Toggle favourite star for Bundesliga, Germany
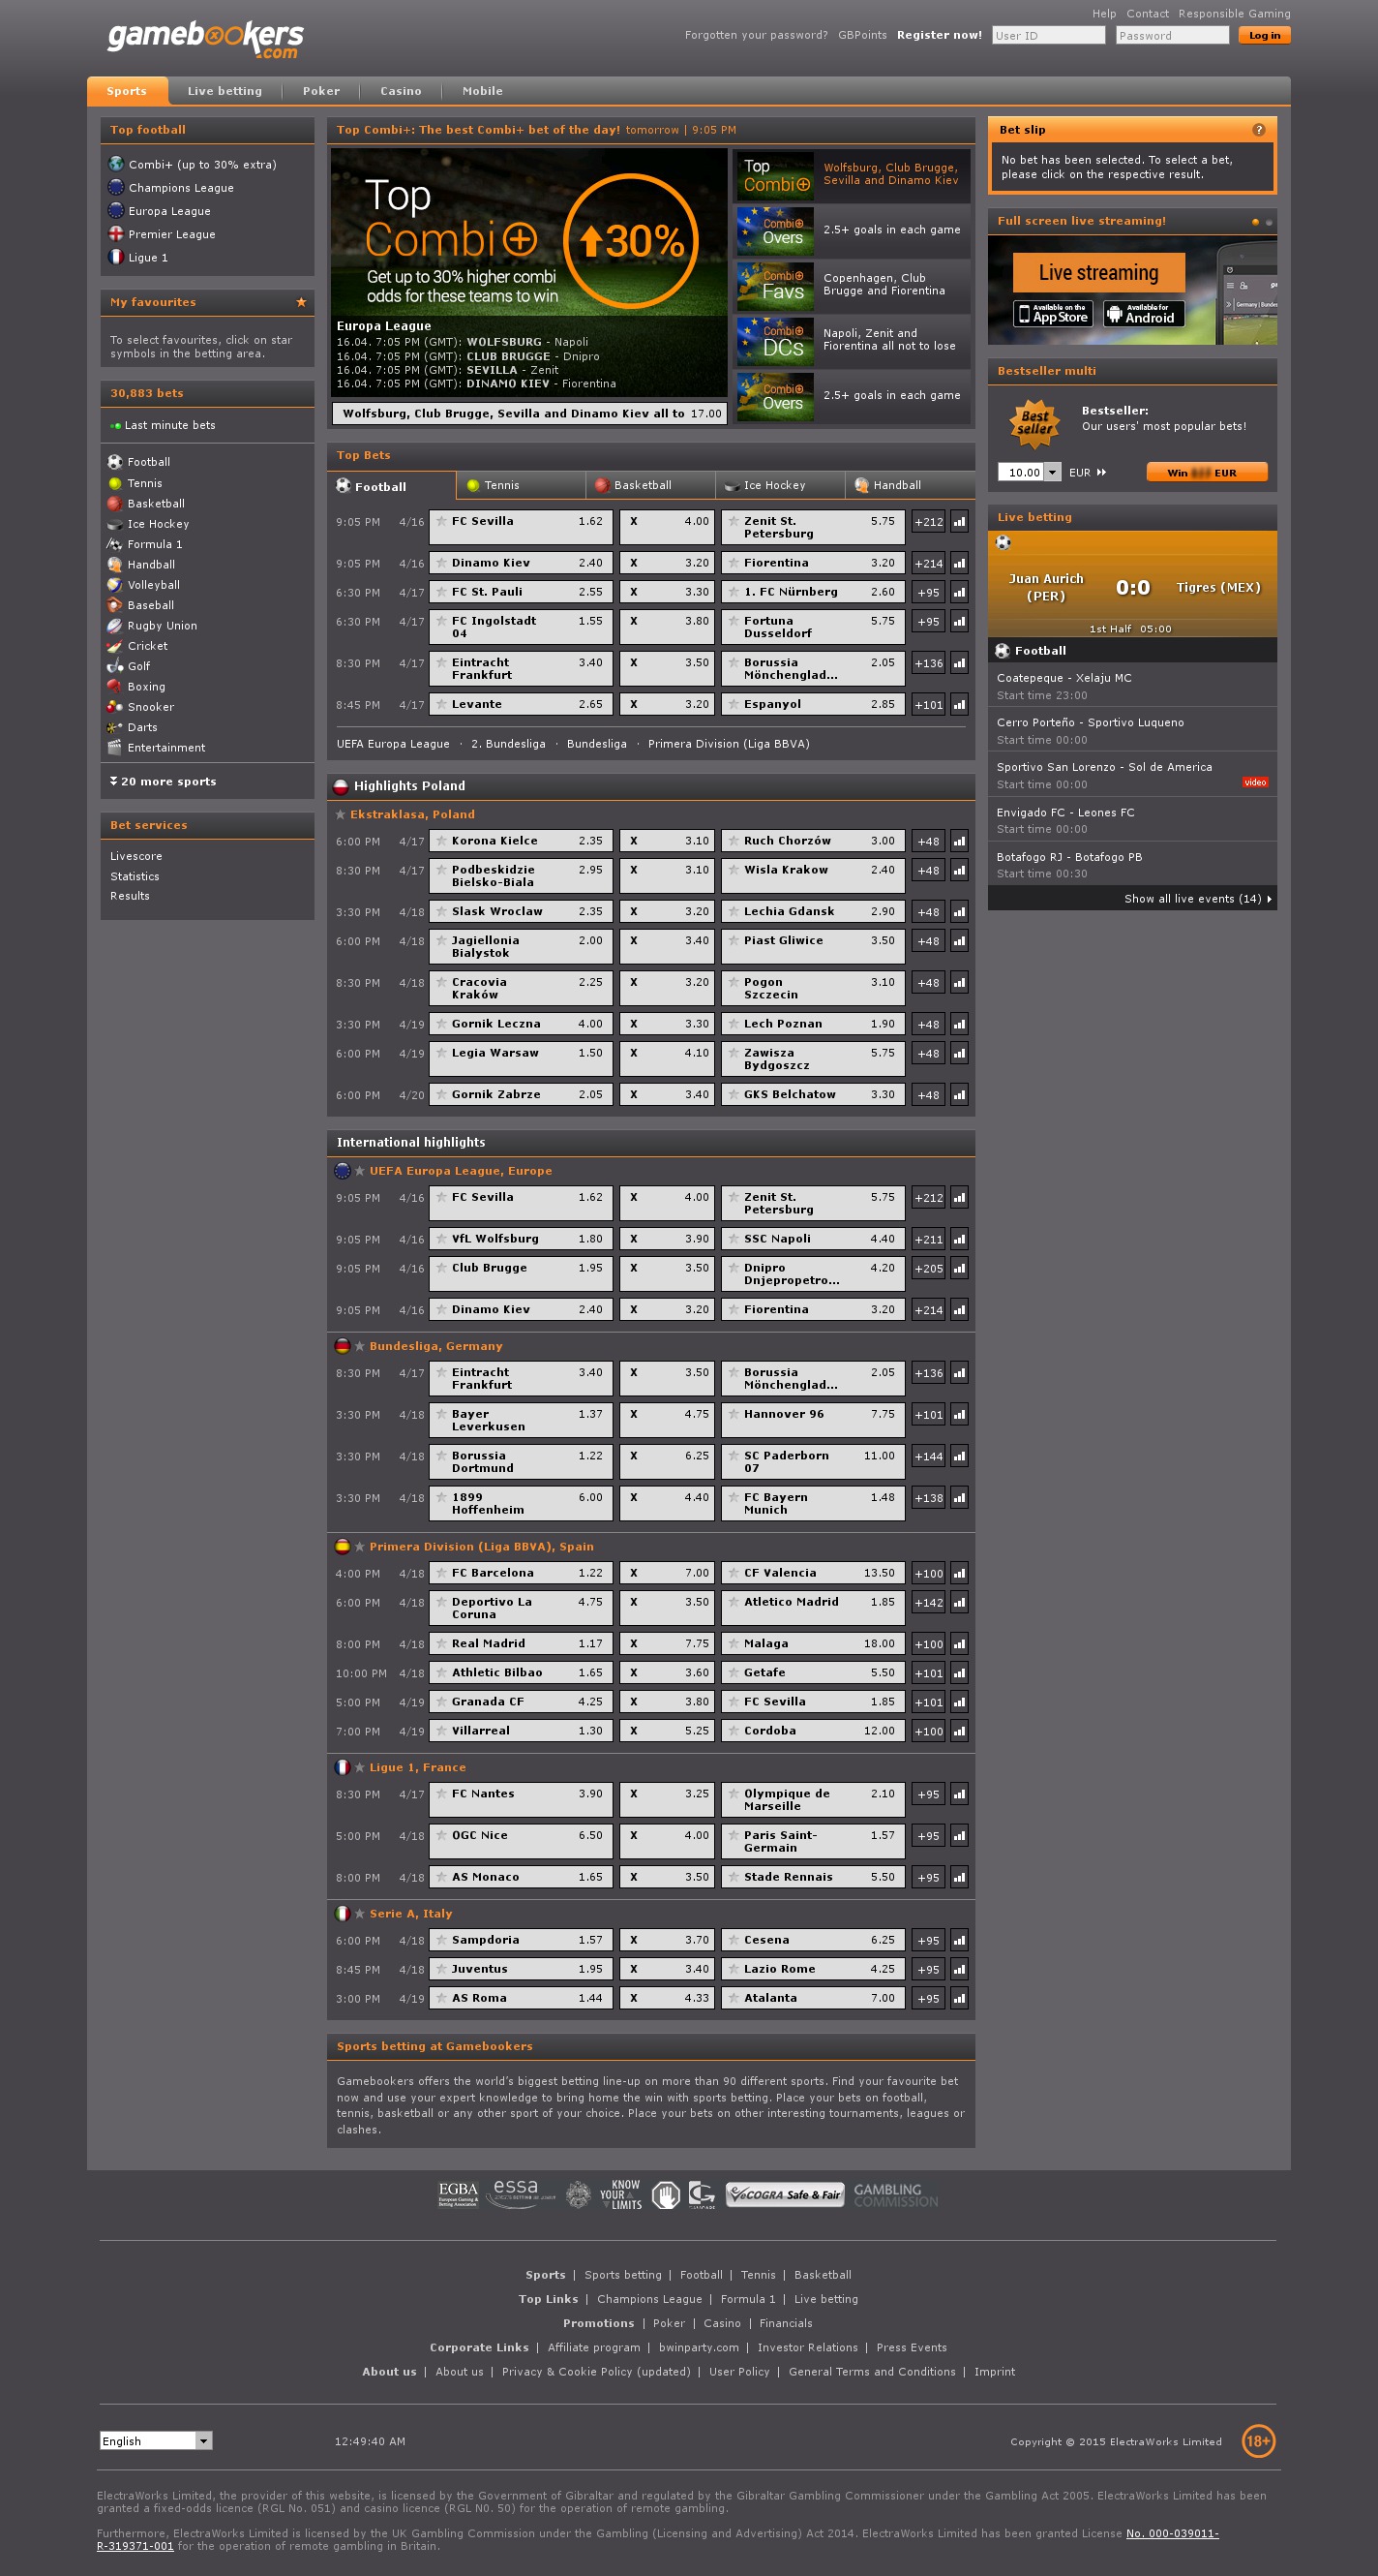 click(x=360, y=1347)
